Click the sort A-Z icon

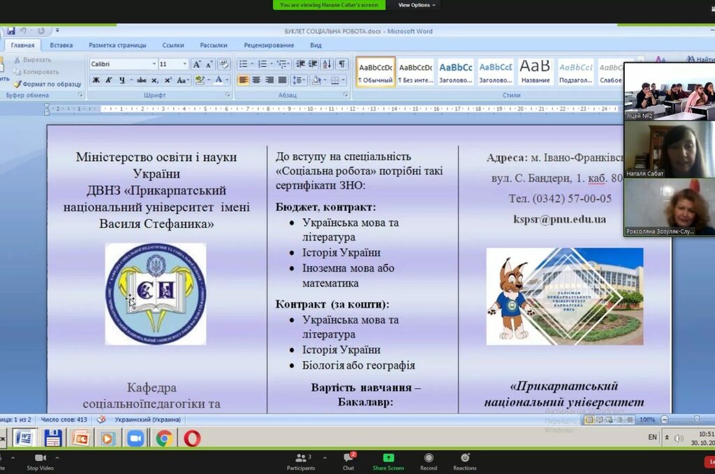click(327, 64)
